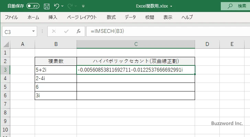Select the ハイパボリックセカント(双曲線正割) header cell
This screenshot has width=250, height=137.
pos(136,61)
